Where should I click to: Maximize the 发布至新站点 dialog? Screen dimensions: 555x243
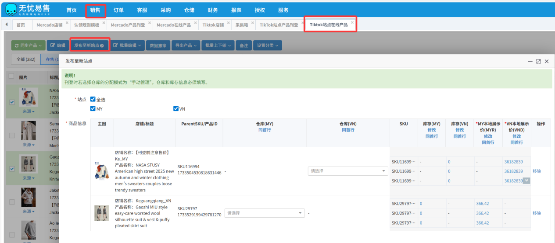pos(538,62)
